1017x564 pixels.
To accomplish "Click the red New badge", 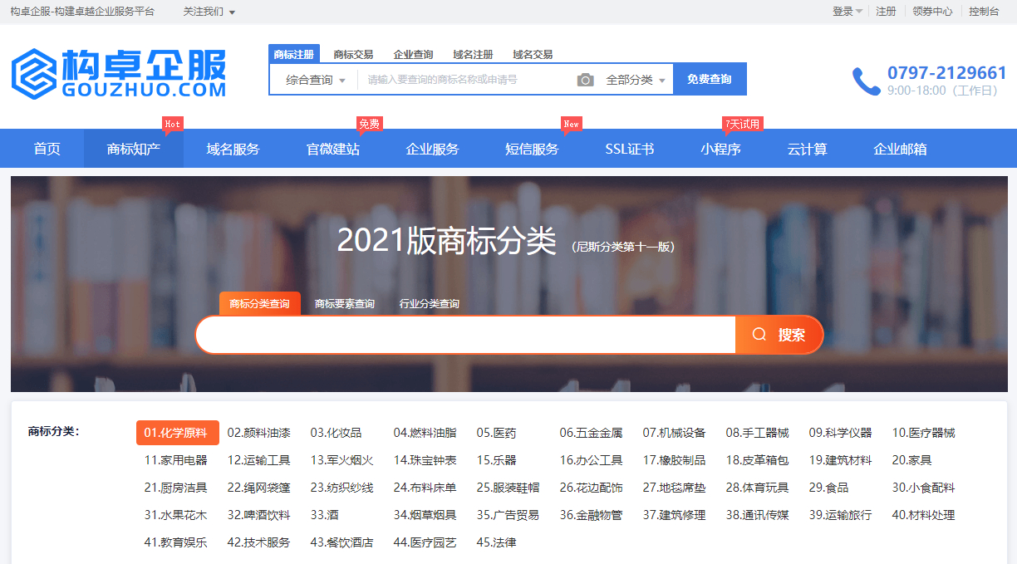I will point(571,124).
